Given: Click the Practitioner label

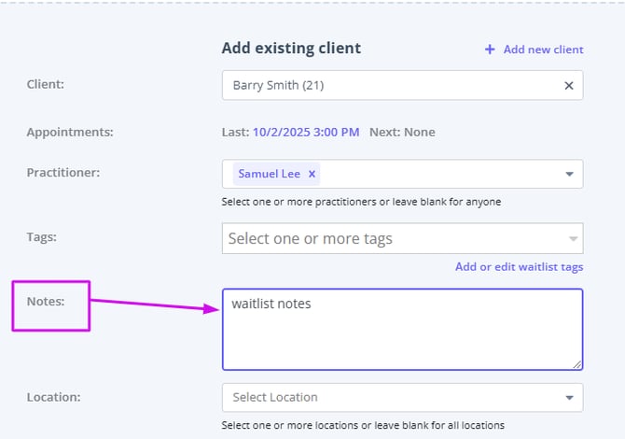Looking at the screenshot, I should (63, 173).
